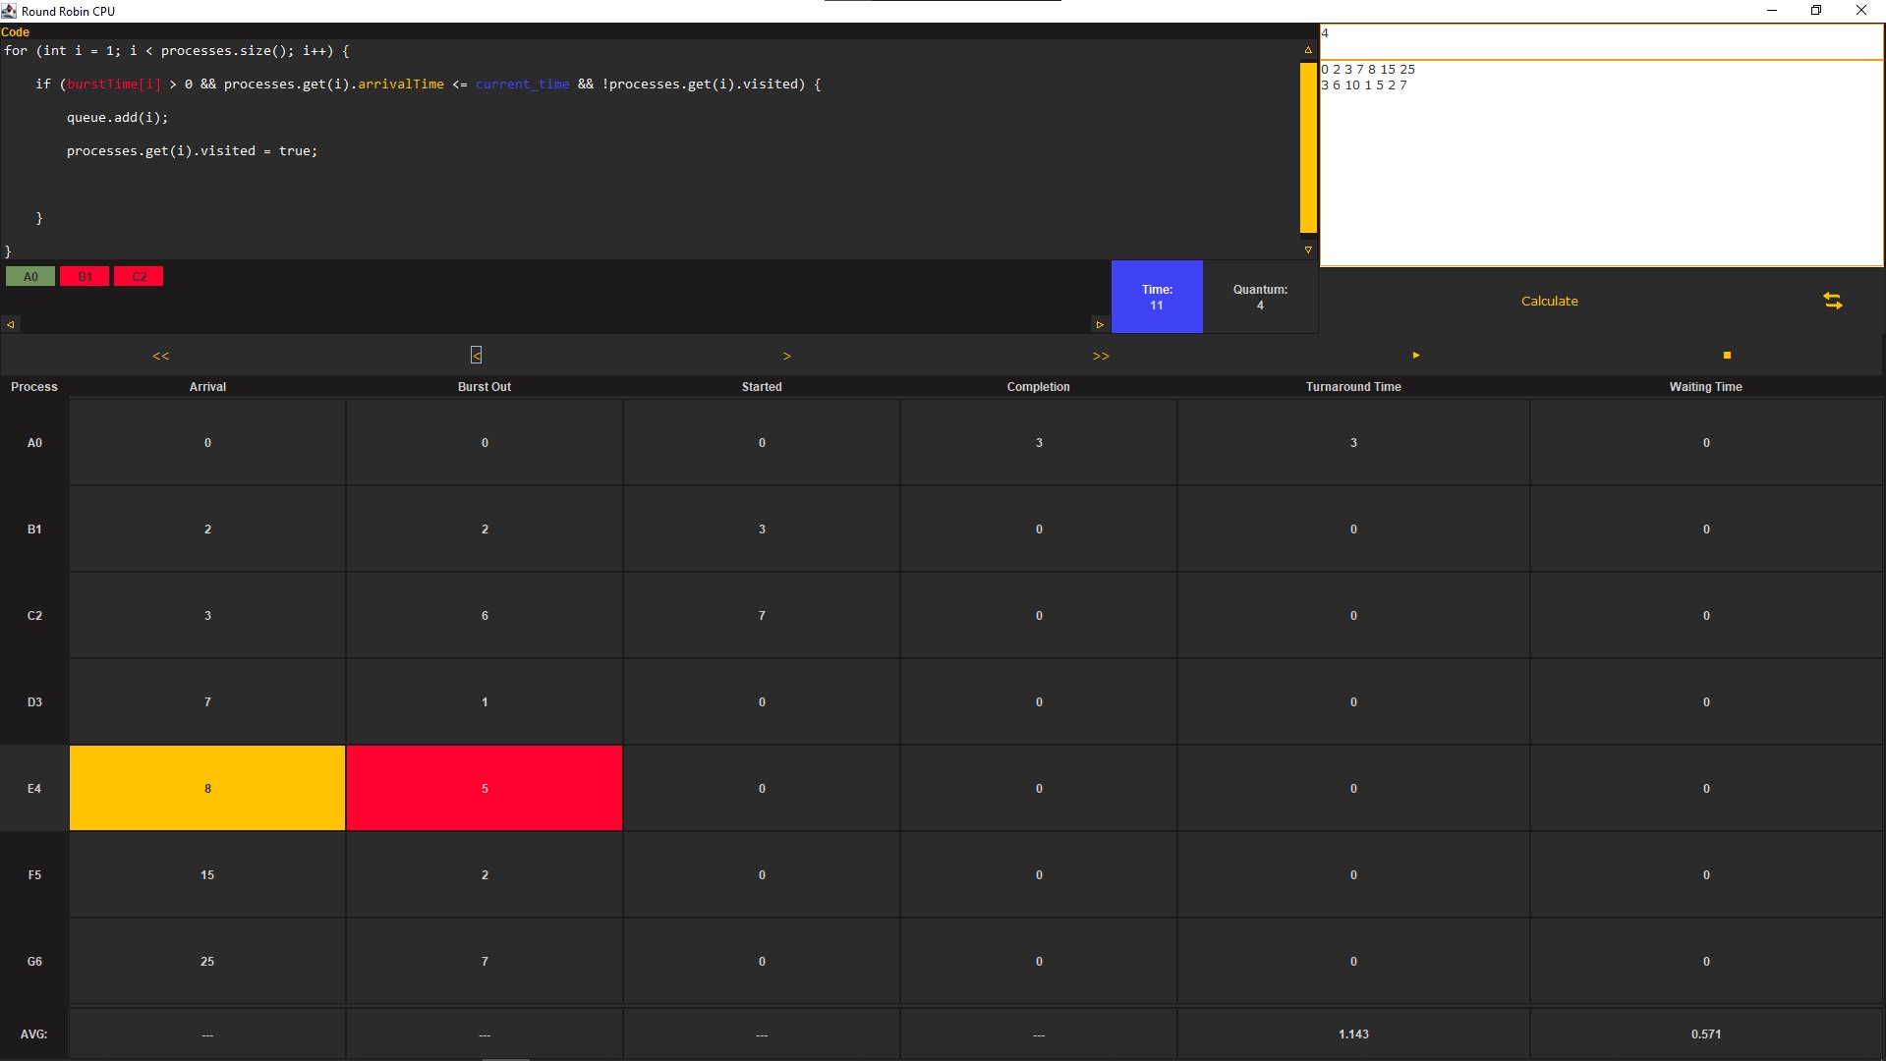Click the Waiting Time column header
The image size is (1886, 1061).
1705,387
